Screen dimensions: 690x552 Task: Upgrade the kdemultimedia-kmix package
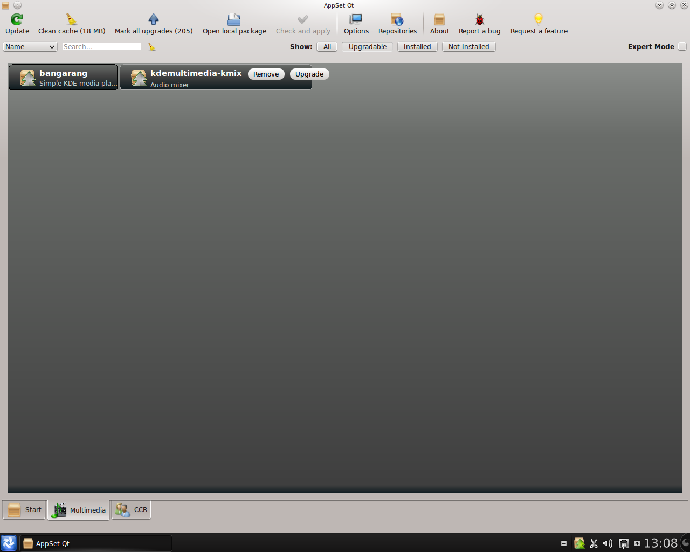click(x=309, y=74)
